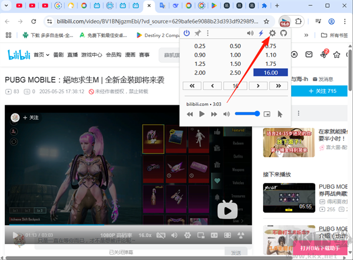Open the 漫画 navigation item
353x260 pixels.
click(130, 55)
